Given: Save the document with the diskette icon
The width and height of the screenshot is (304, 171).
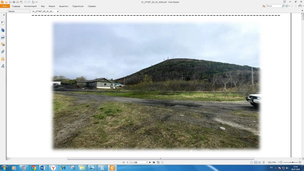Looking at the screenshot, I should point(10,2).
